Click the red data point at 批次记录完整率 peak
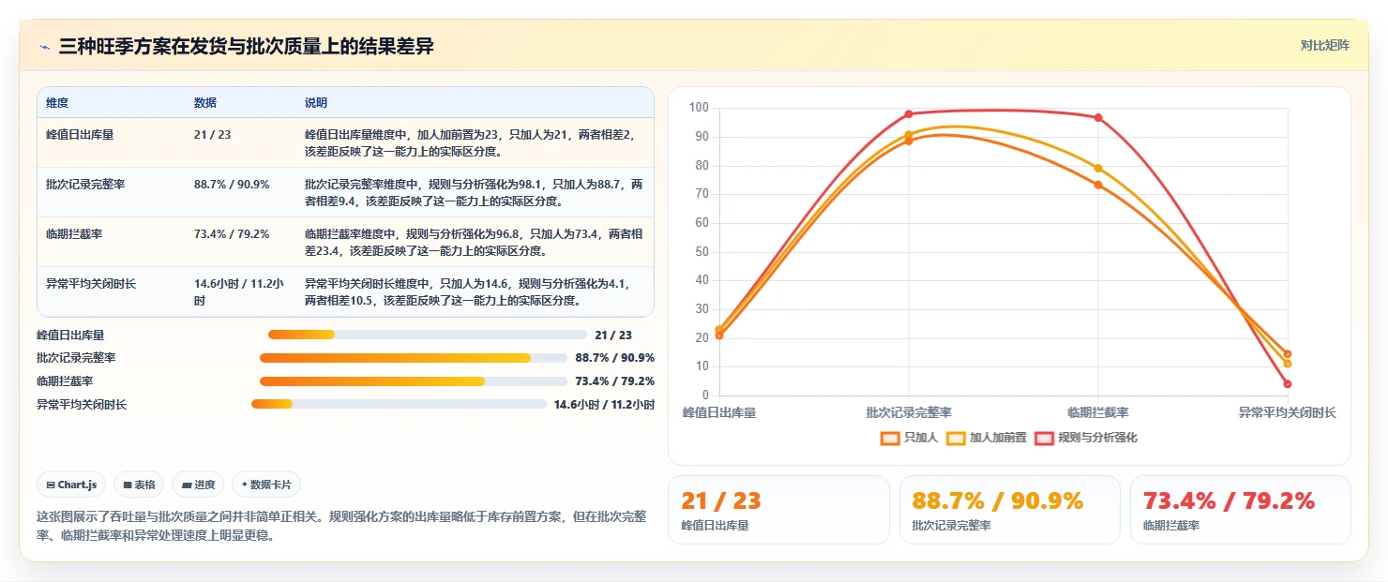This screenshot has height=582, width=1388. (x=909, y=114)
